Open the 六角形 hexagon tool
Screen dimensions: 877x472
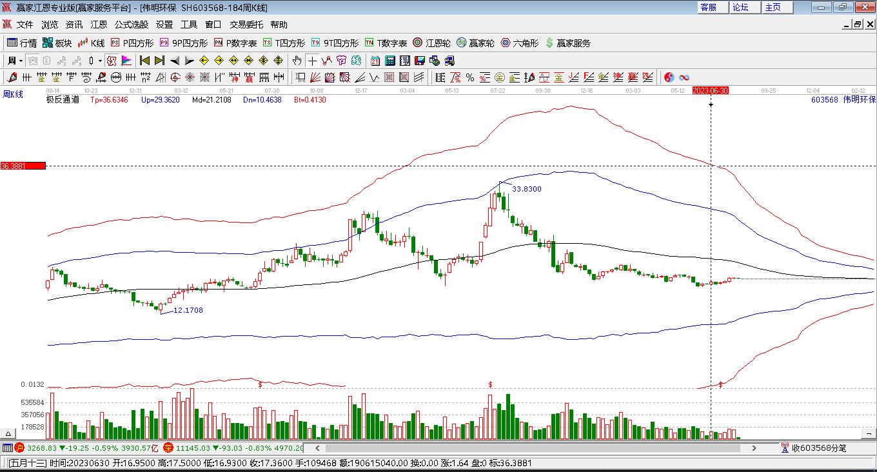[x=520, y=43]
